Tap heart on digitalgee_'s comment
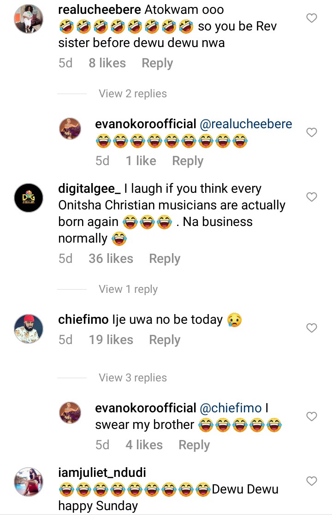Viewport: 332px width, 517px height. click(312, 197)
